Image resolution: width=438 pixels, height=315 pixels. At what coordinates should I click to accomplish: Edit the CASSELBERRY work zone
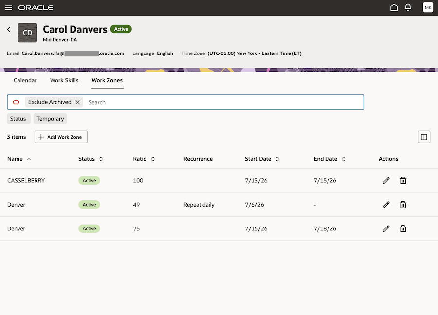click(x=386, y=181)
